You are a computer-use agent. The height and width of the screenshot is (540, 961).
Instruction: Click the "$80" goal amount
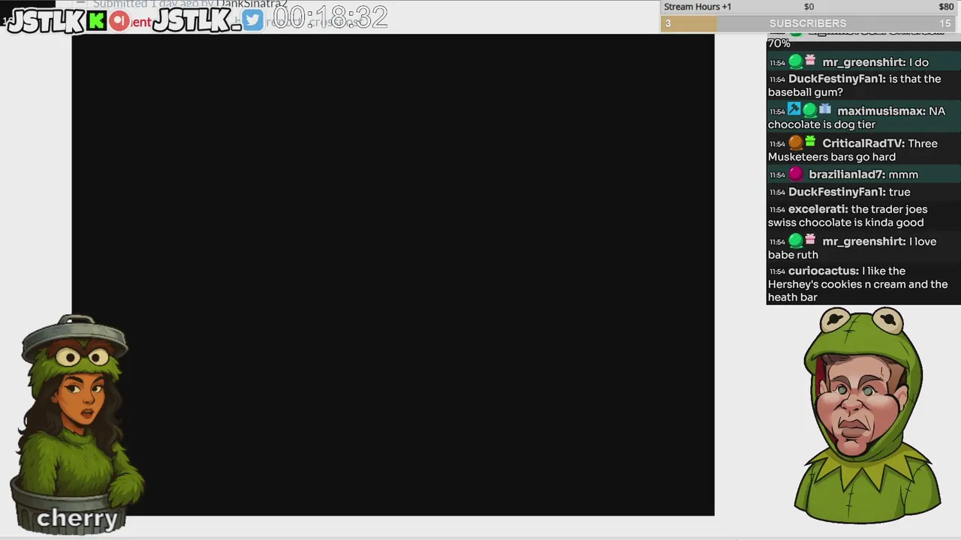pos(946,7)
